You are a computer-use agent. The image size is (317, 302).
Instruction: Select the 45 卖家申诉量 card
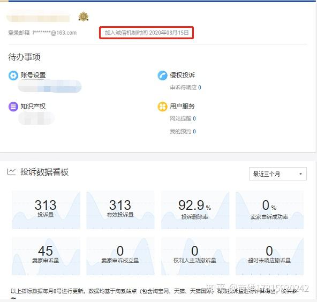(x=46, y=256)
